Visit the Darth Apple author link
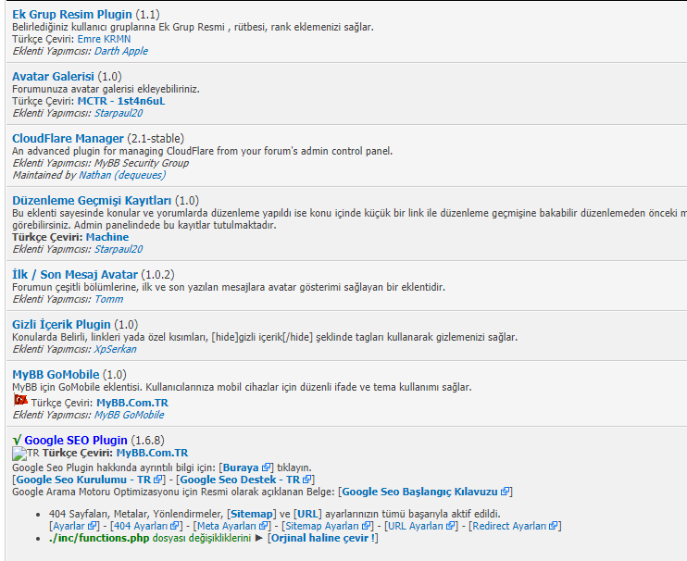The image size is (687, 561). click(121, 51)
